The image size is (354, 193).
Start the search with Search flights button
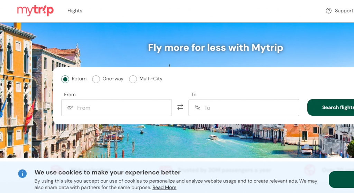coord(331,107)
